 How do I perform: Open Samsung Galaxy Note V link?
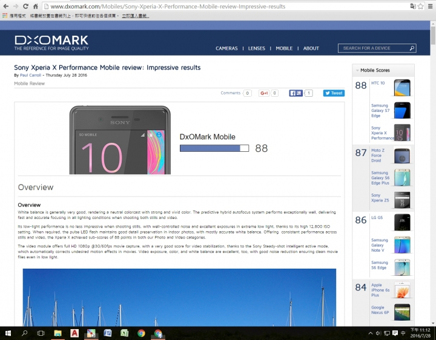379,245
